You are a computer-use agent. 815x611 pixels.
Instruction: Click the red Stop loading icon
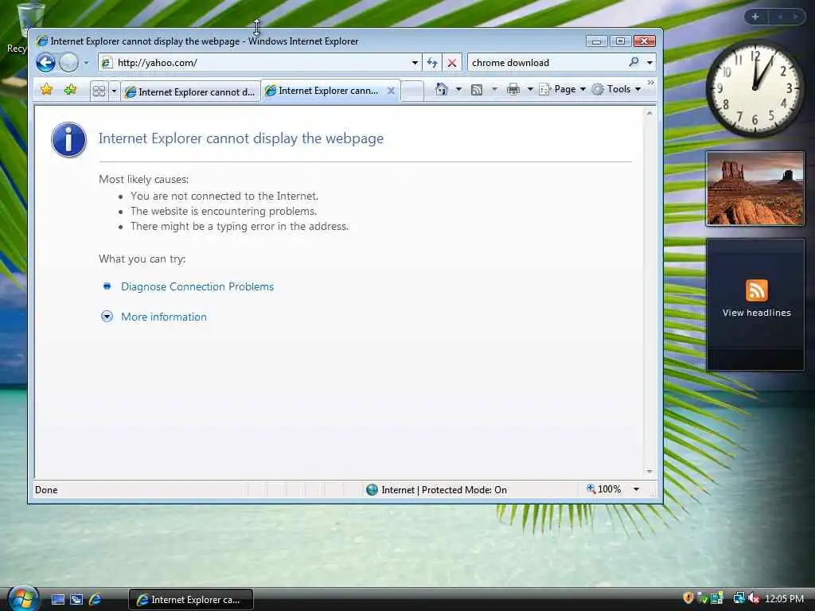tap(452, 63)
